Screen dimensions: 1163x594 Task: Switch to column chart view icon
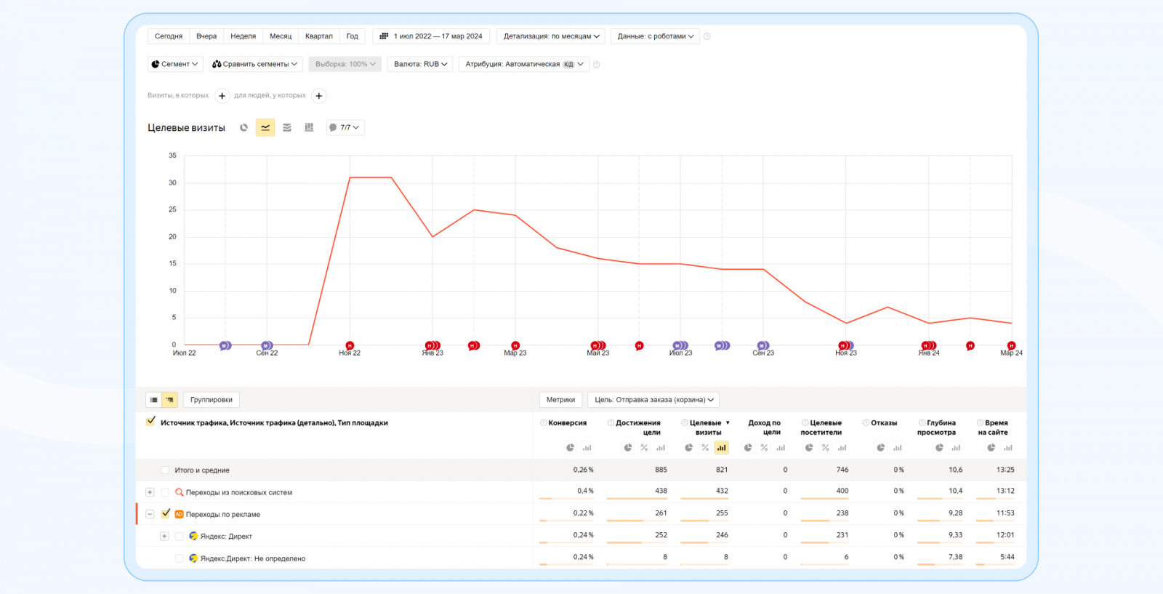click(x=309, y=128)
